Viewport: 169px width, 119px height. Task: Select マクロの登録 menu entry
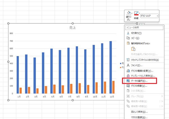pyautogui.click(x=139, y=117)
